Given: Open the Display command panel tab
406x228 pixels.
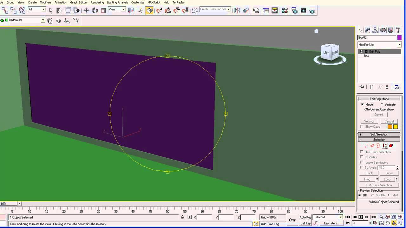Looking at the screenshot, I should pos(391,30).
